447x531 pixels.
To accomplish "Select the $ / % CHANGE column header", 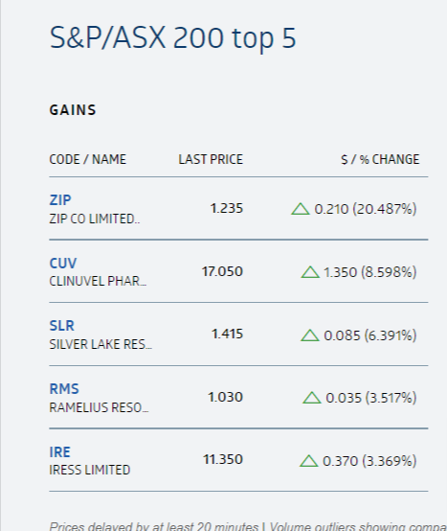I will 380,159.
